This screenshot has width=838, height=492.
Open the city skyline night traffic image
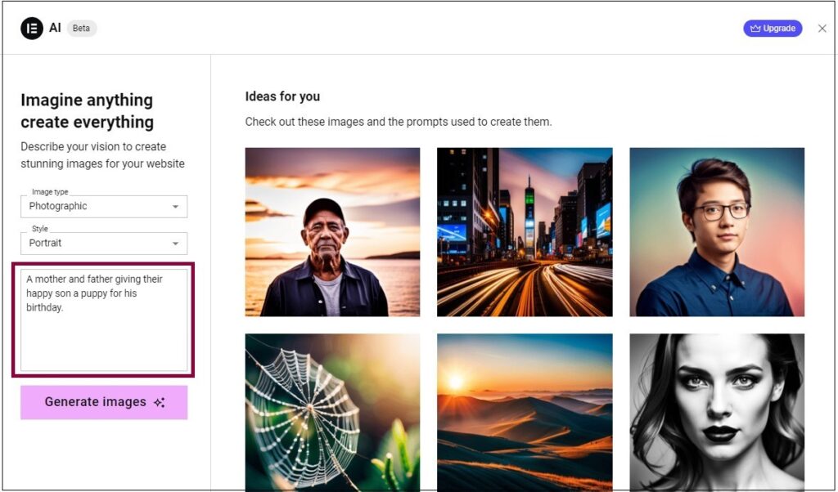coord(525,231)
